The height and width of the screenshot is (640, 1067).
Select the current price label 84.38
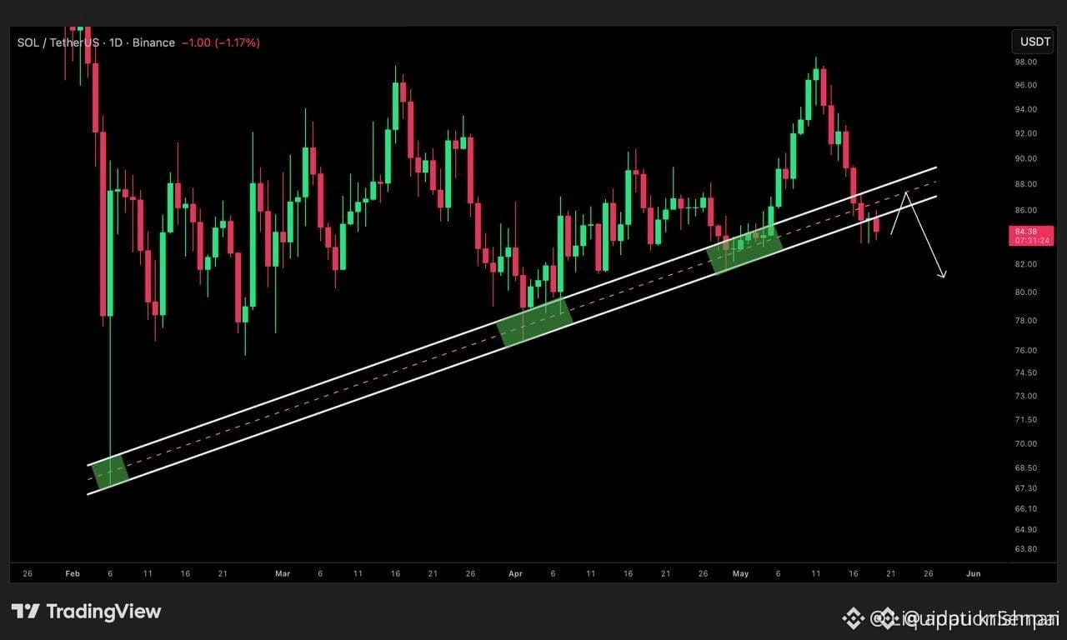click(x=1025, y=231)
